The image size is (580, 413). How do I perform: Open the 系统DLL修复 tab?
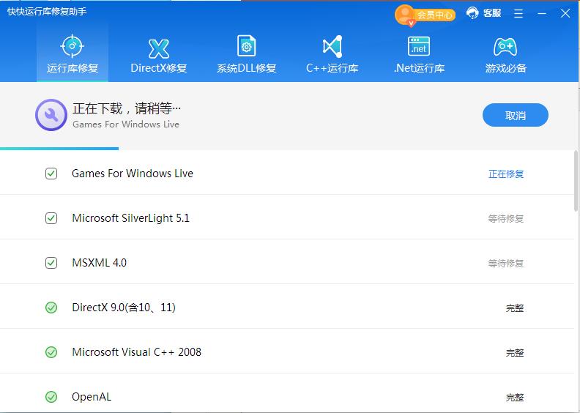pos(246,53)
